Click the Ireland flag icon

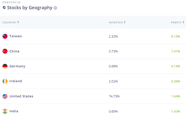tap(5, 81)
